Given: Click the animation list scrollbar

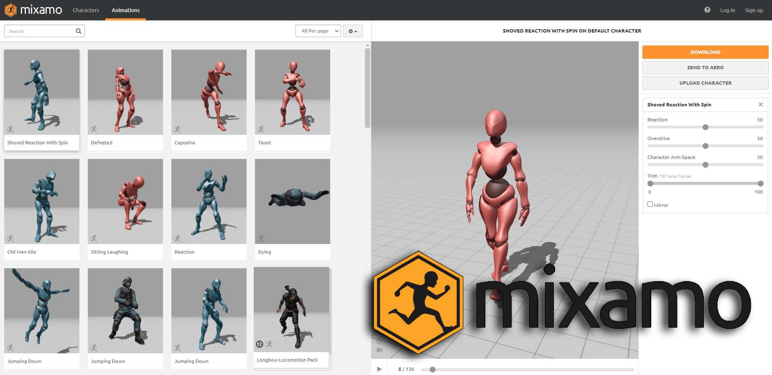Looking at the screenshot, I should pos(367,88).
